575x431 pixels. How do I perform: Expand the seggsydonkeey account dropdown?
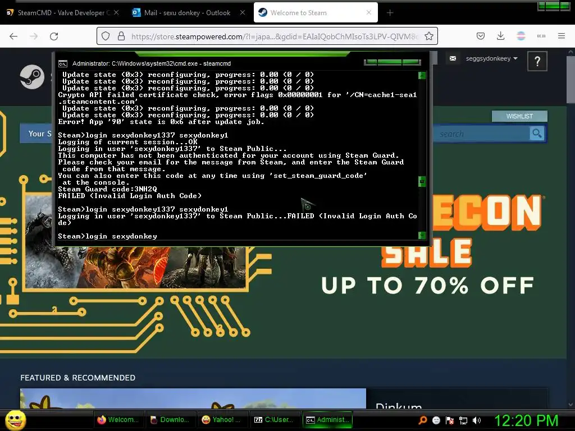click(x=491, y=58)
